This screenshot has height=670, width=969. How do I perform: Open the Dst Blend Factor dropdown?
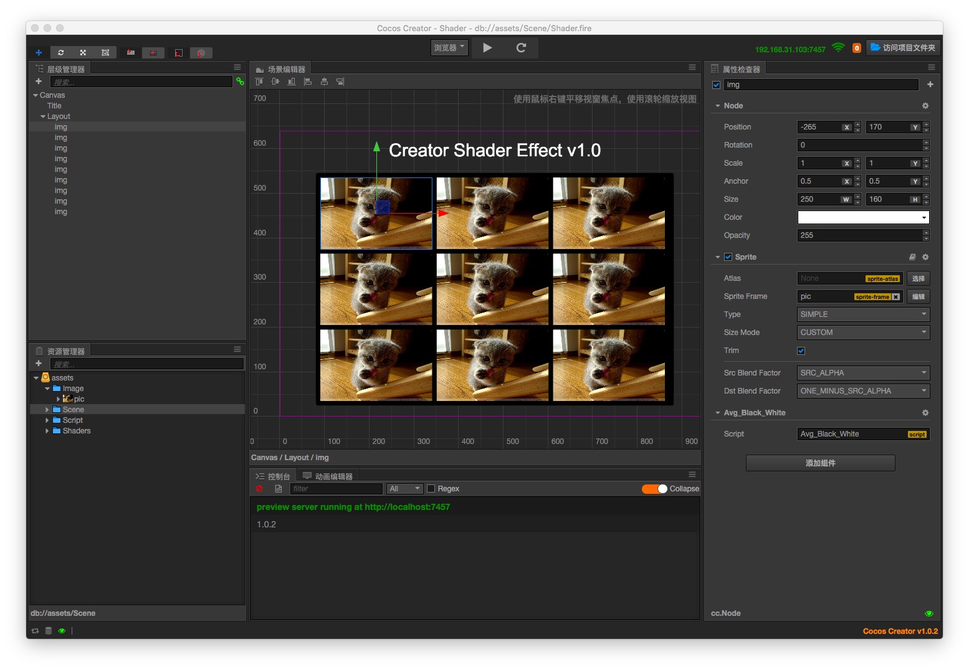[864, 391]
